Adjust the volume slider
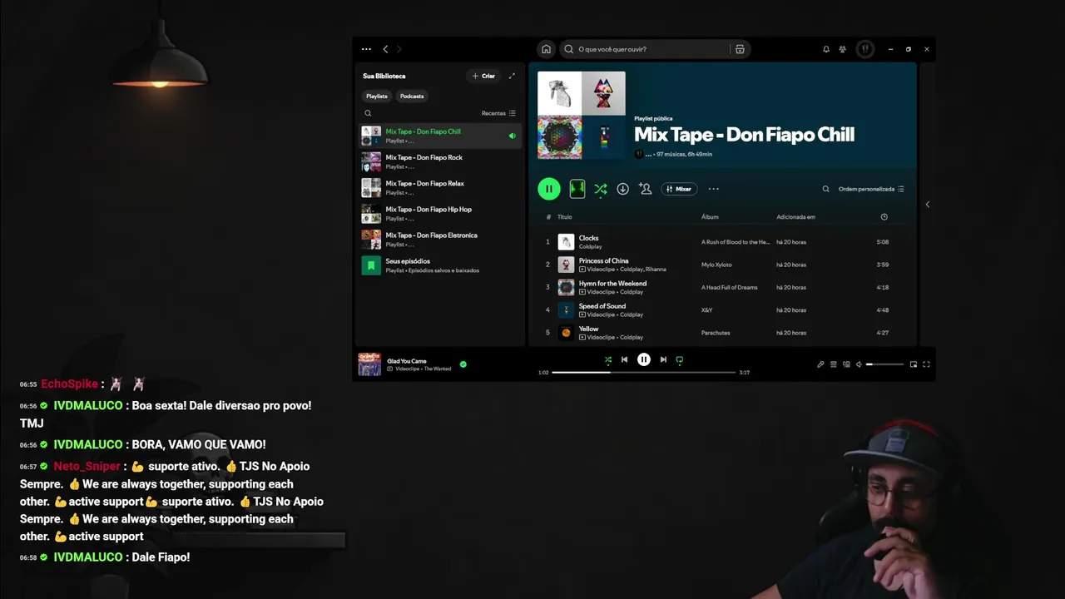The height and width of the screenshot is (599, 1065). (x=884, y=364)
